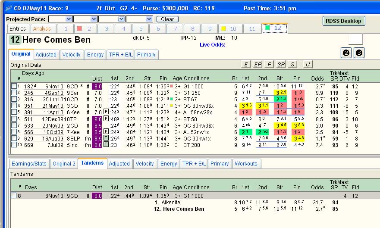Click the T marker in the 7Jul09 row
The width and height of the screenshot is (380, 228).
pos(106,145)
